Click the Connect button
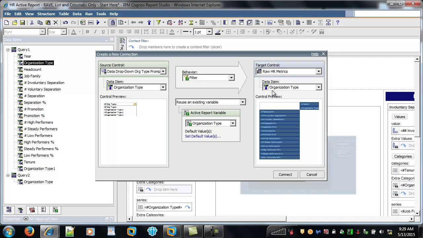The height and width of the screenshot is (238, 423). pyautogui.click(x=285, y=175)
